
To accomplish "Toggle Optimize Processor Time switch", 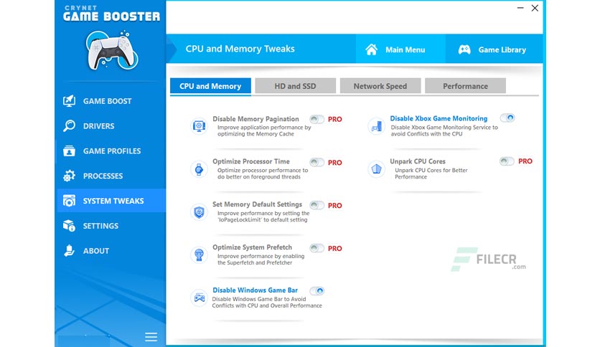I will tap(317, 163).
